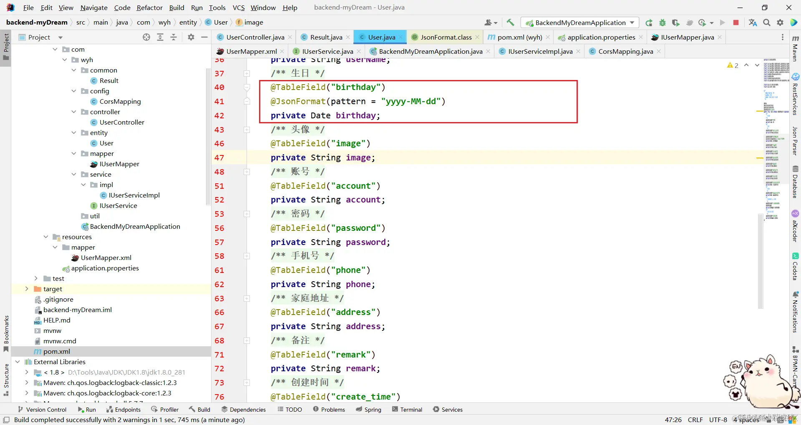The image size is (801, 425).
Task: Stop the running application with the red square
Action: [x=736, y=22]
